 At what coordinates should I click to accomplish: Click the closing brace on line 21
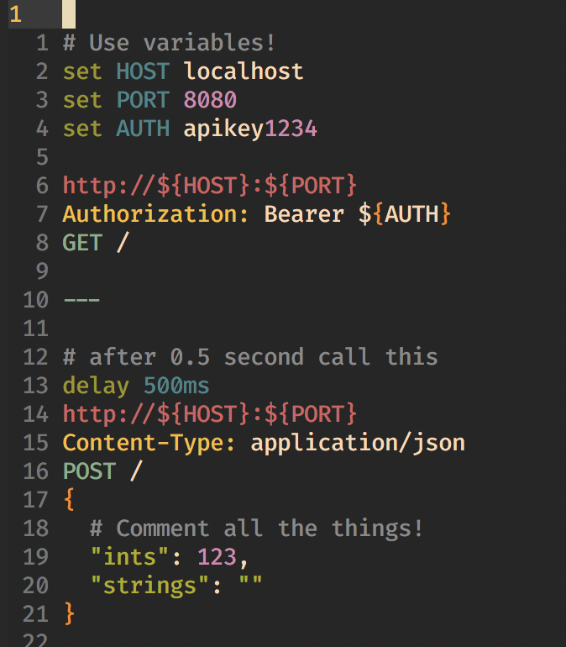pos(69,613)
